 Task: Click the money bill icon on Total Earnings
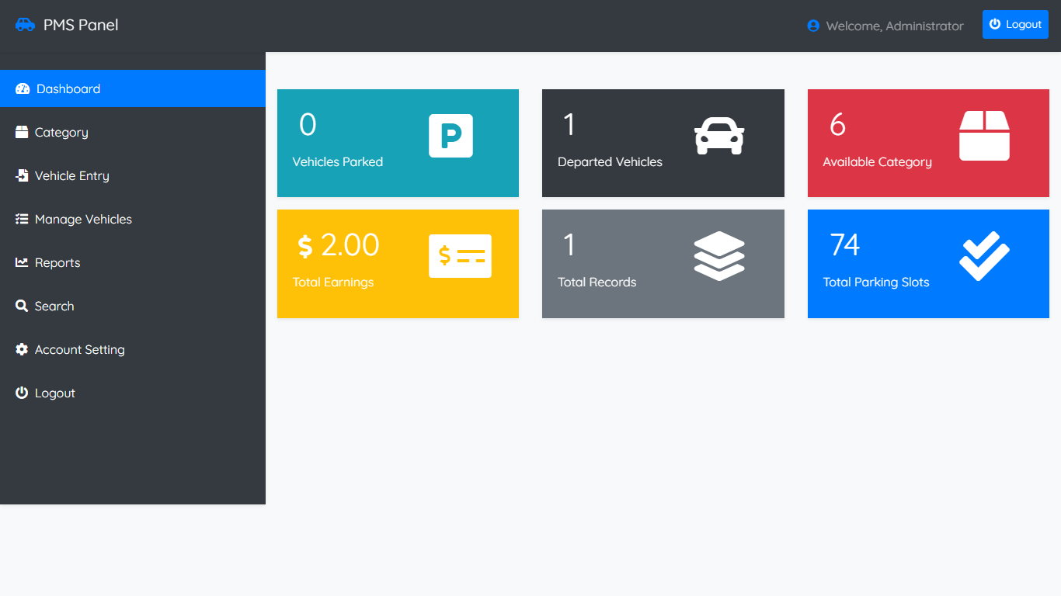click(x=460, y=256)
